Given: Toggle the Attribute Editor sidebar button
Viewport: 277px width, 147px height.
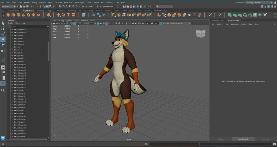Looking at the screenshot, I should (268, 7).
